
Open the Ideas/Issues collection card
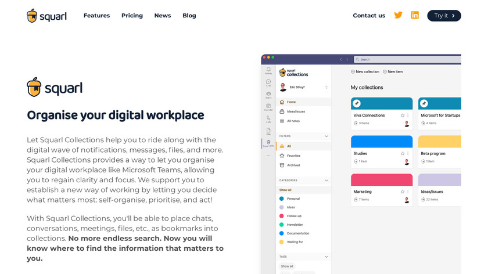pyautogui.click(x=439, y=190)
